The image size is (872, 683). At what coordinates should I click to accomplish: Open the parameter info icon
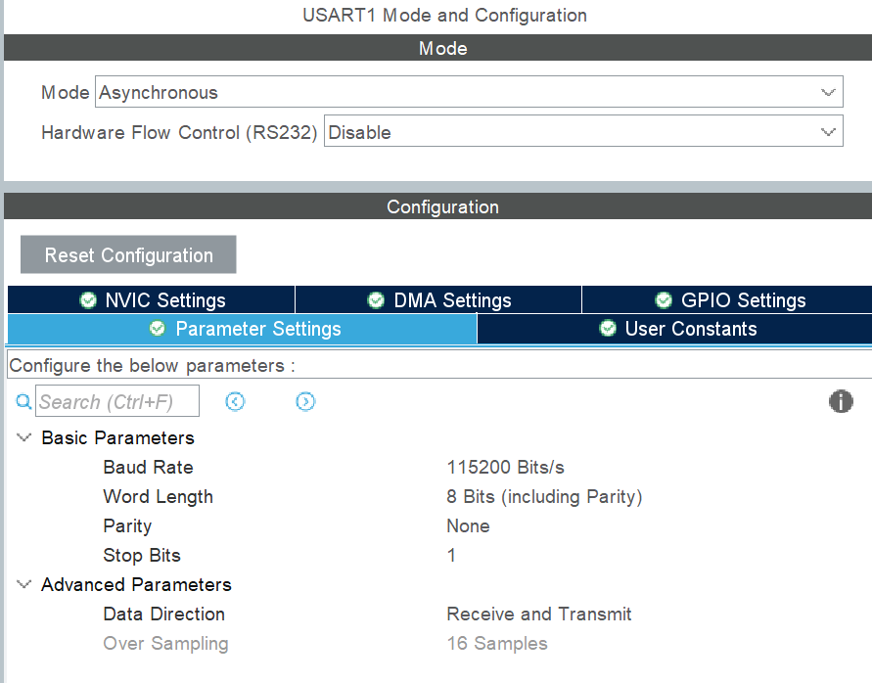click(841, 401)
